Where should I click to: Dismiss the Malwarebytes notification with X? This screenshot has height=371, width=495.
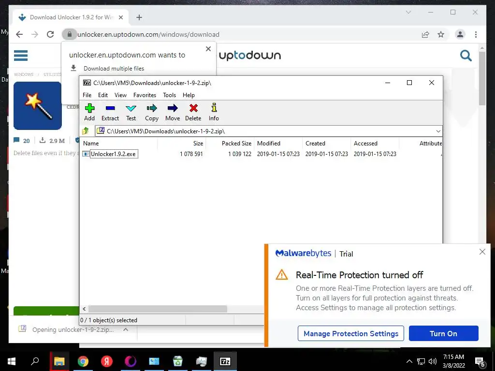[482, 252]
